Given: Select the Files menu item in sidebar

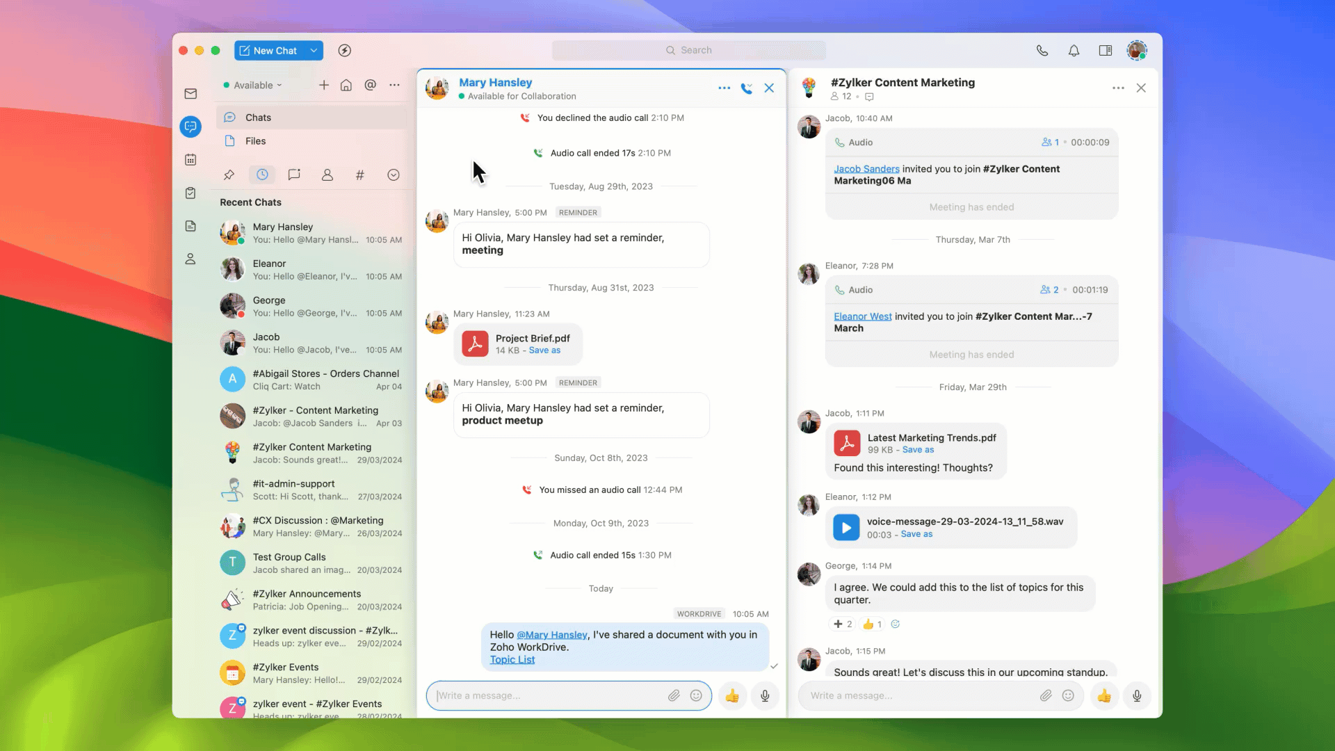Looking at the screenshot, I should (x=255, y=140).
